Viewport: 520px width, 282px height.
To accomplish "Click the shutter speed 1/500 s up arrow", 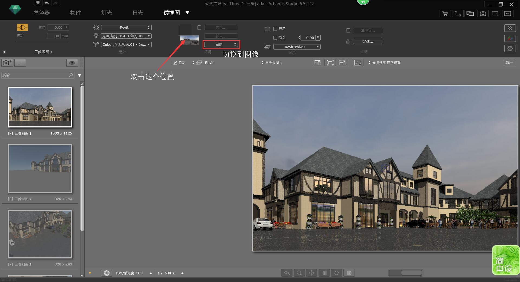I will click(182, 273).
